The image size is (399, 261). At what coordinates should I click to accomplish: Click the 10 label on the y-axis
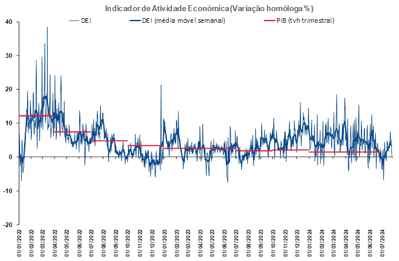(x=9, y=123)
